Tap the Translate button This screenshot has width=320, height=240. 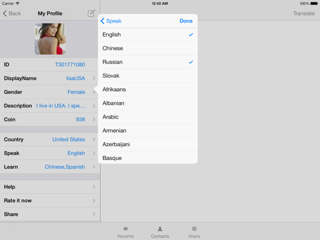(304, 13)
